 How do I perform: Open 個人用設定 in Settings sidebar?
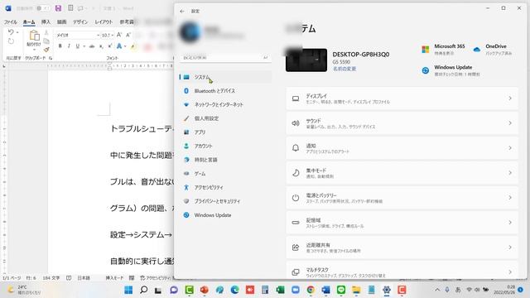[x=225, y=118]
